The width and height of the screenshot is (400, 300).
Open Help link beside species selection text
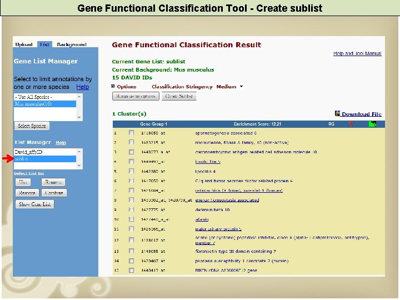(x=83, y=87)
